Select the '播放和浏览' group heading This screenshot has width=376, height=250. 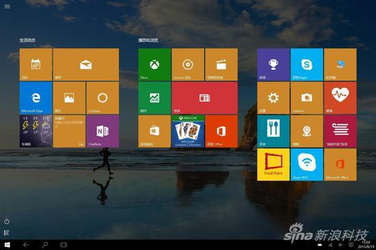coord(148,40)
